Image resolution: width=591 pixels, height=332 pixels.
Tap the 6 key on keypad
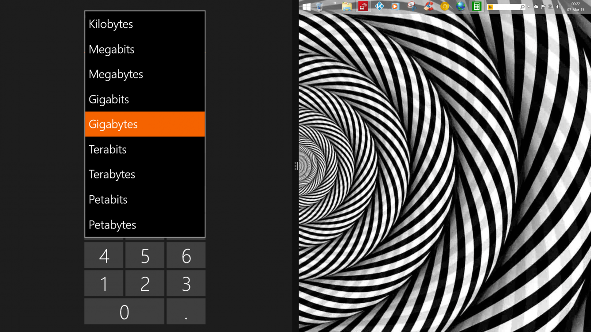point(186,255)
